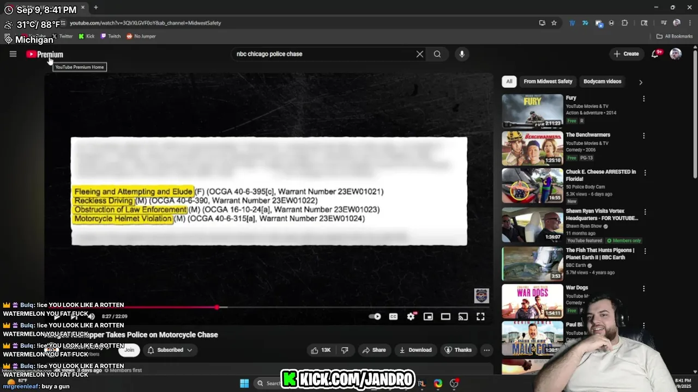Open the YouTube guide hamburger menu
Image resolution: width=698 pixels, height=392 pixels.
(13, 54)
